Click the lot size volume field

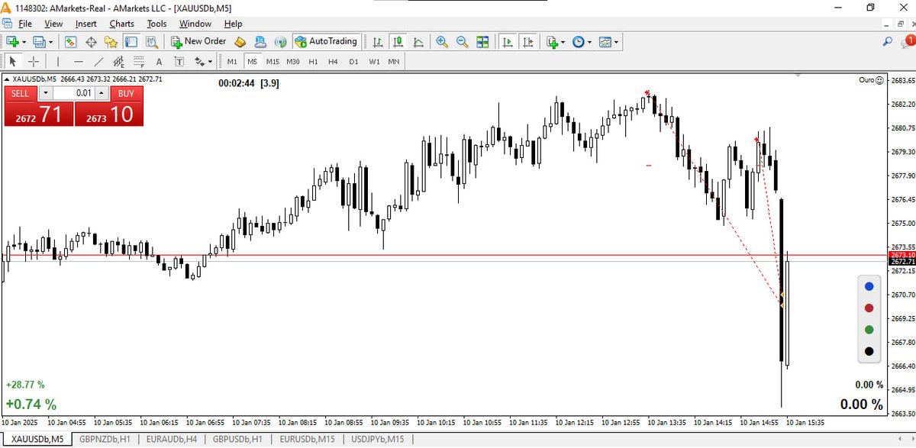coord(76,92)
